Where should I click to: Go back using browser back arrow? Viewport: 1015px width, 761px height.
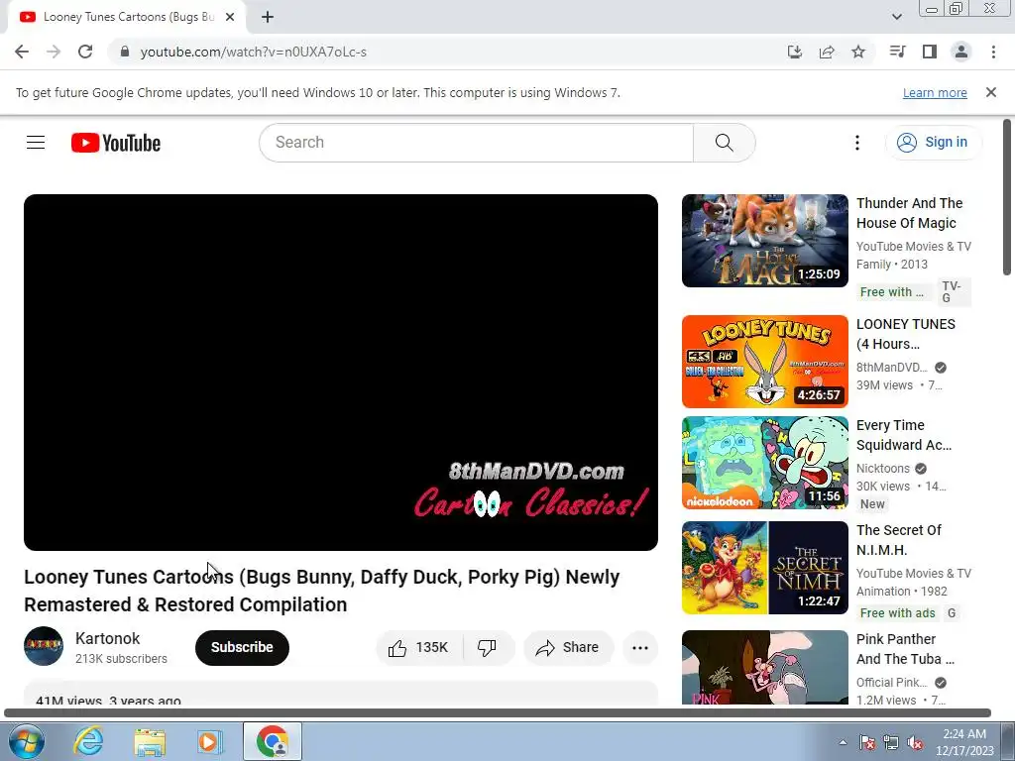pyautogui.click(x=22, y=52)
